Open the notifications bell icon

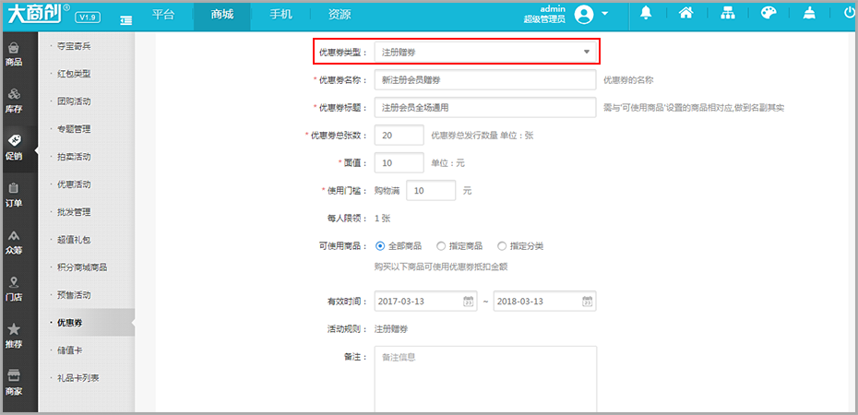tap(646, 14)
